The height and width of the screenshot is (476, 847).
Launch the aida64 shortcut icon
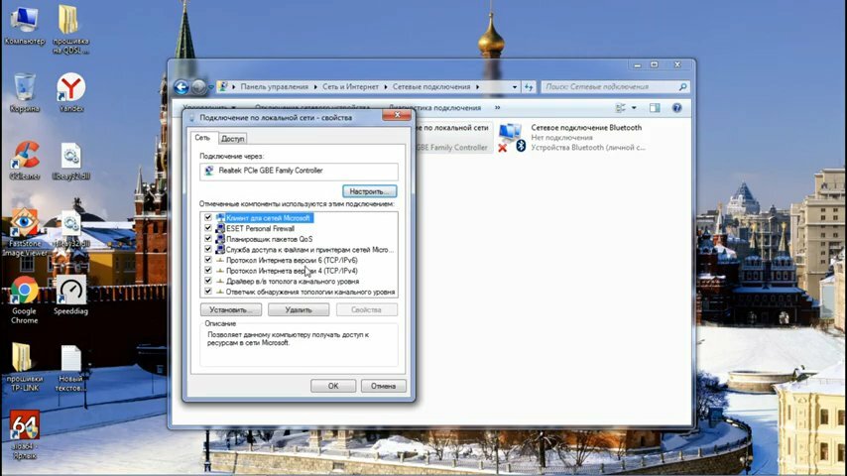point(25,435)
